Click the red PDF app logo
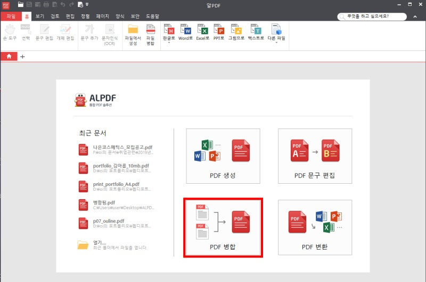The image size is (426, 282). click(x=6, y=5)
